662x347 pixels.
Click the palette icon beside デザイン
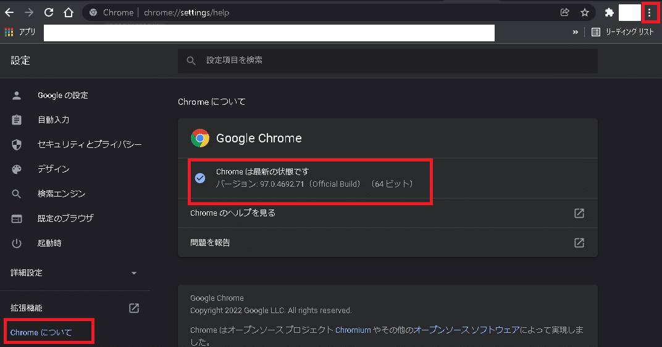coord(17,169)
